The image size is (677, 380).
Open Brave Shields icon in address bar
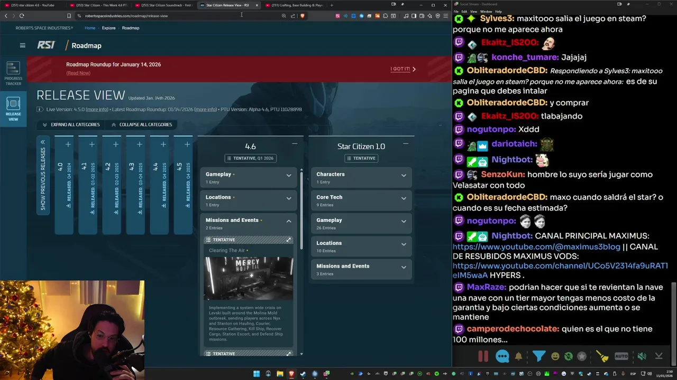point(303,16)
